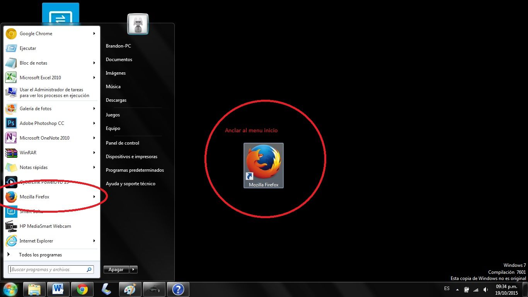Click the ES language indicator
528x297 pixels.
[447, 288]
